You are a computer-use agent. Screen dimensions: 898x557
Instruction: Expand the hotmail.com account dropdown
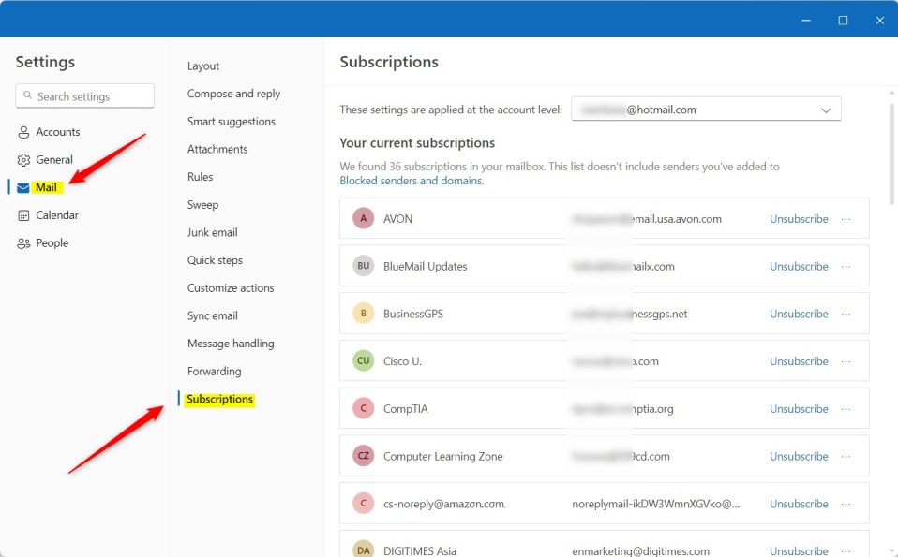[x=706, y=110]
